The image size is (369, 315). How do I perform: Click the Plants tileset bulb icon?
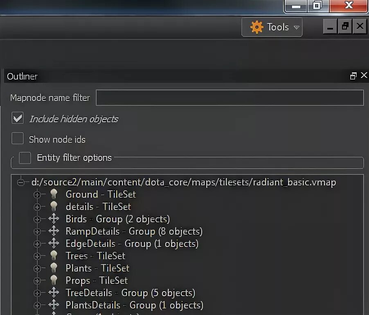pos(54,267)
